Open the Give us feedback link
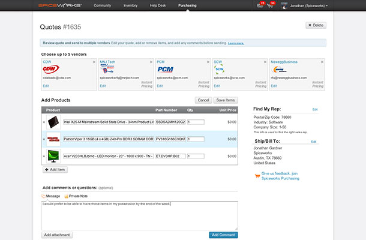The width and height of the screenshot is (366, 240). (280, 176)
